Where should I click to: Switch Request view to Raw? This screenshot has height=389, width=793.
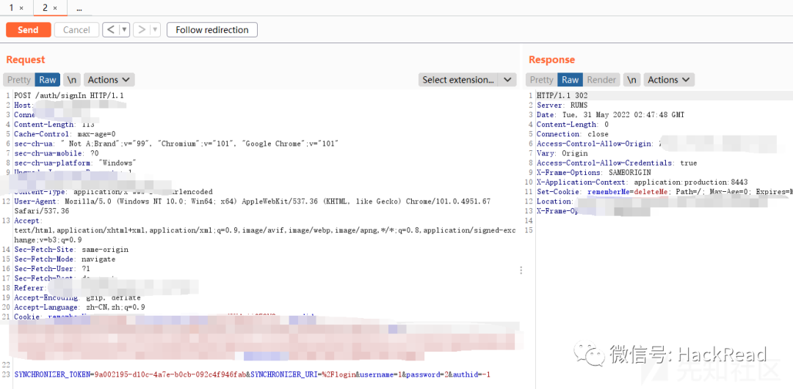(48, 80)
